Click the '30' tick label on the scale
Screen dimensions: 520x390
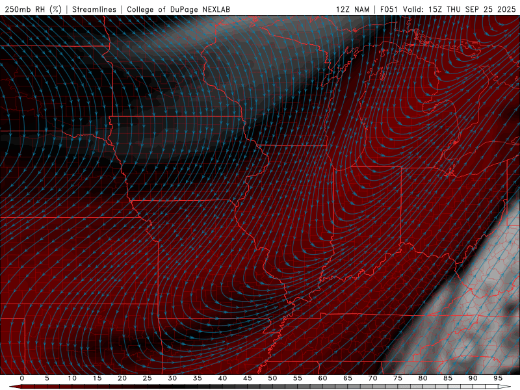click(x=172, y=378)
